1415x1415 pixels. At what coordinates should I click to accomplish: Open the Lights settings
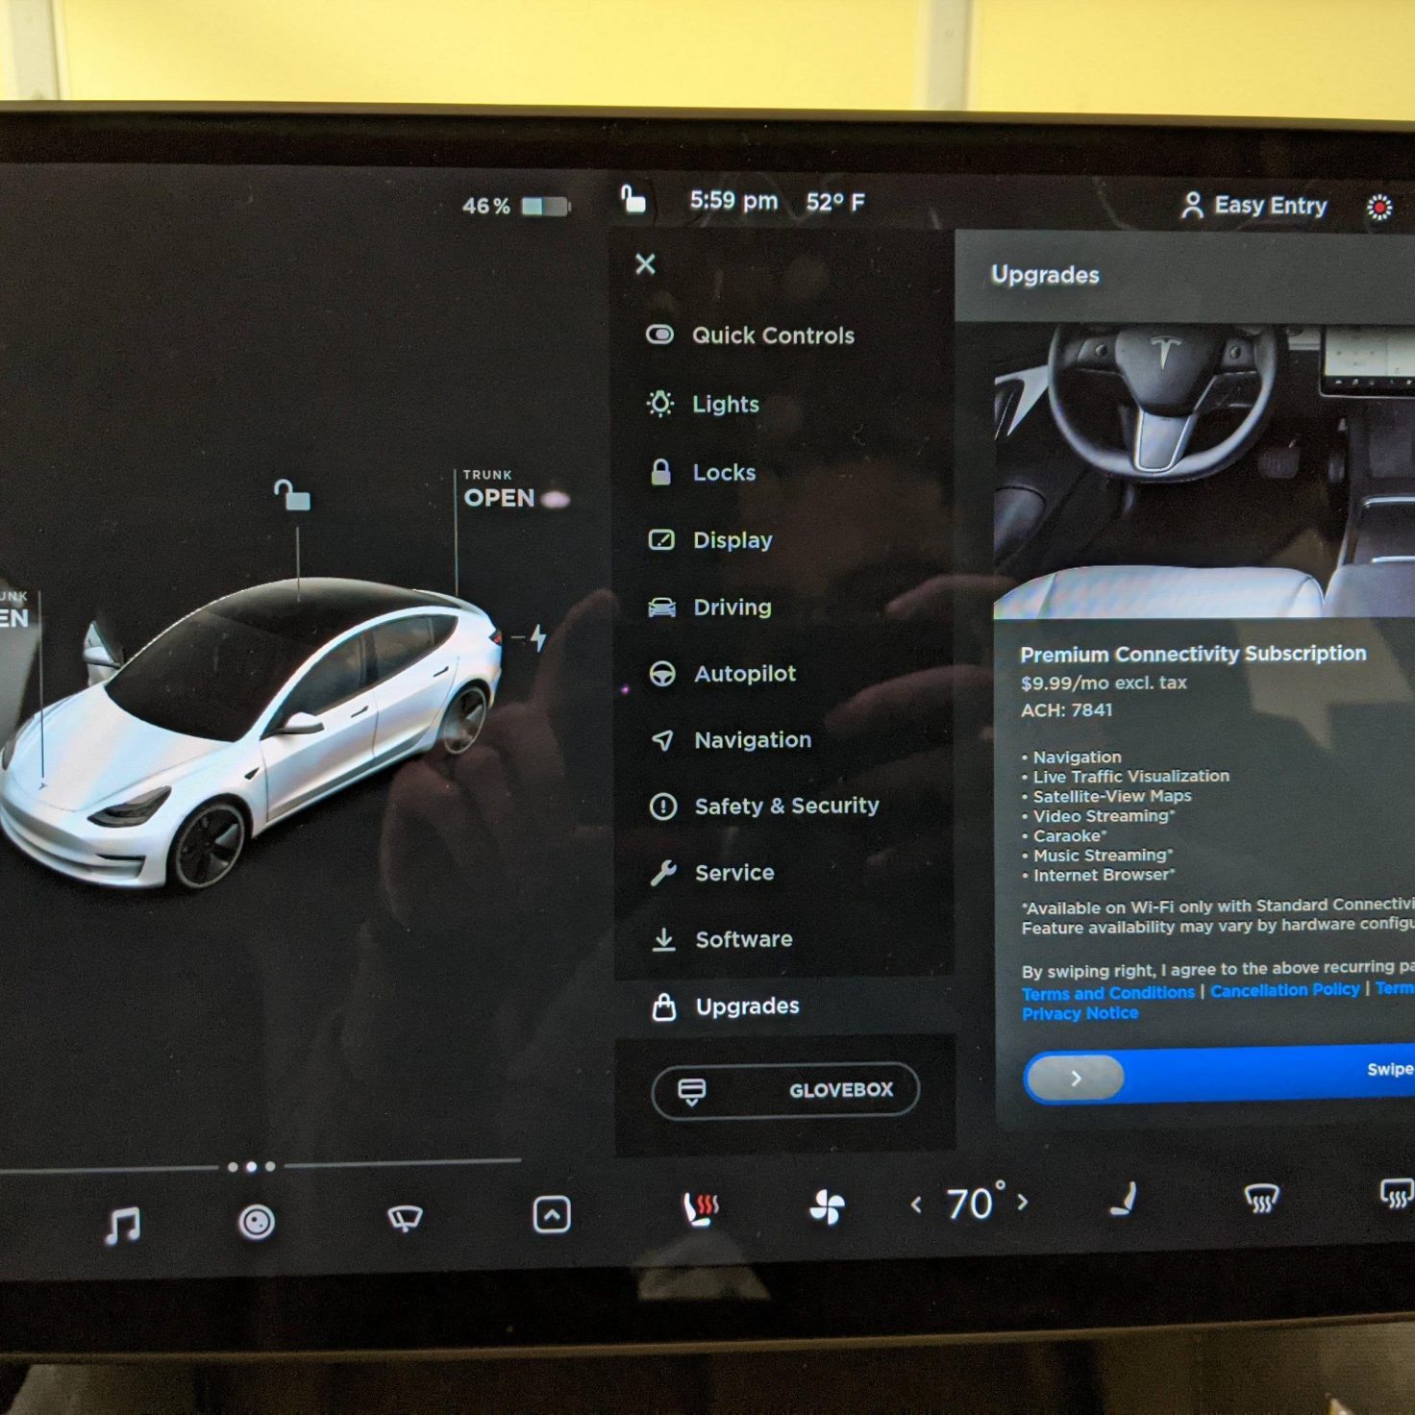point(703,404)
